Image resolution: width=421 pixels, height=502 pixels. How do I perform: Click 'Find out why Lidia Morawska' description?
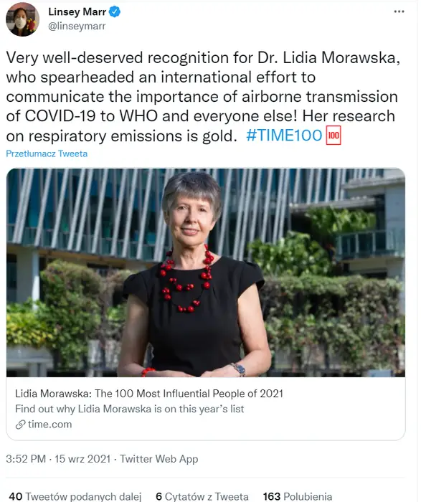click(x=129, y=409)
